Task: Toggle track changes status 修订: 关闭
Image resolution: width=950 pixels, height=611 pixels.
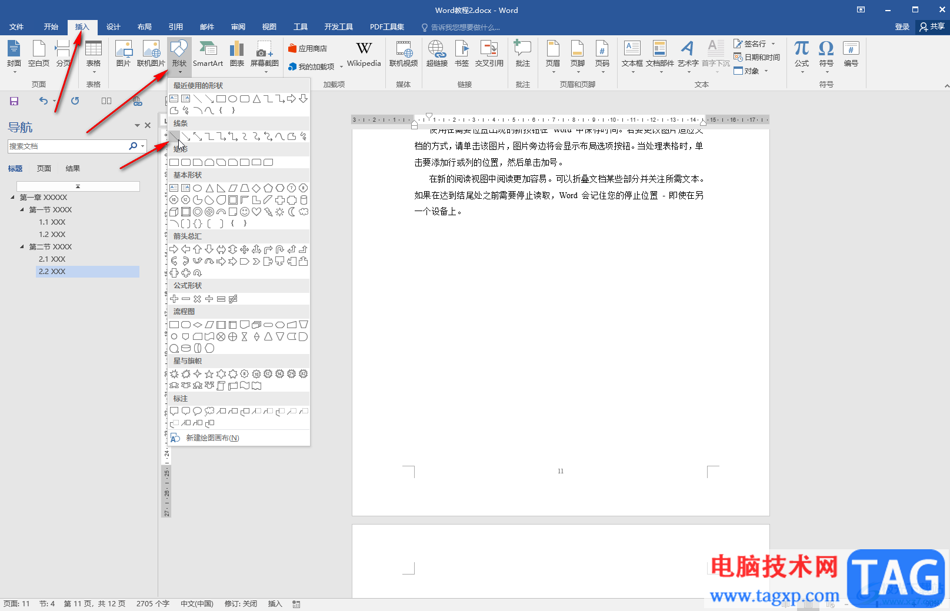Action: (x=241, y=604)
